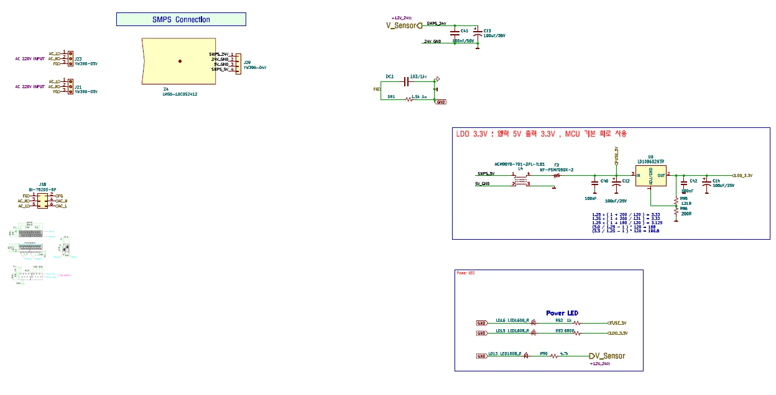This screenshot has height=395, width=776.
Task: Click the FUSE_5V label on the R92 row
Action: (x=617, y=323)
